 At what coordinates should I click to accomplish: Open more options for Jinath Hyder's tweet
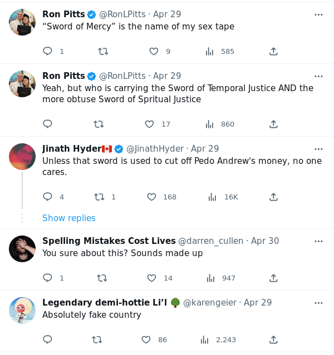coord(318,149)
